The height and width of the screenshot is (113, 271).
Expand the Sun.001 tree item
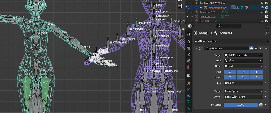click(x=192, y=21)
